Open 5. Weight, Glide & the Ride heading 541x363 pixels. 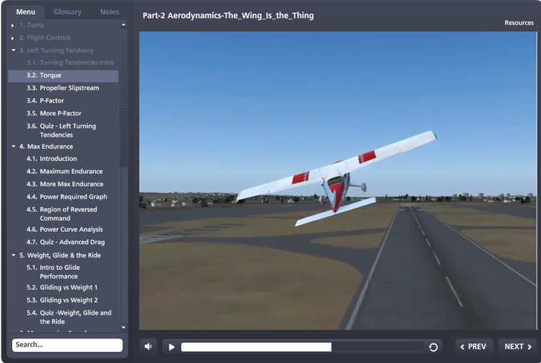(x=60, y=255)
